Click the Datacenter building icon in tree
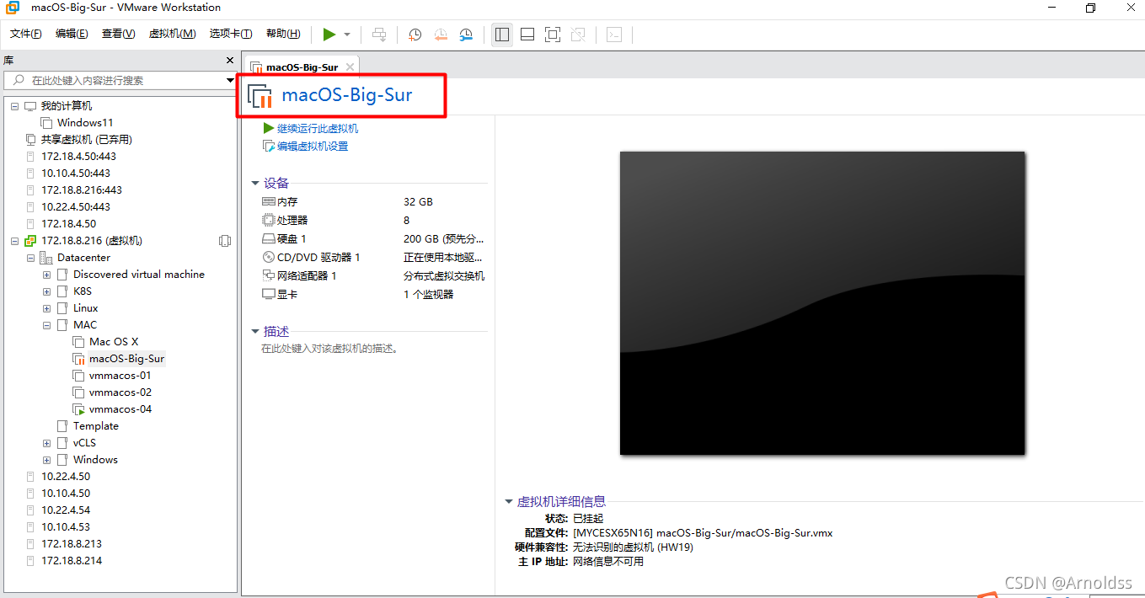This screenshot has height=598, width=1145. [x=46, y=258]
